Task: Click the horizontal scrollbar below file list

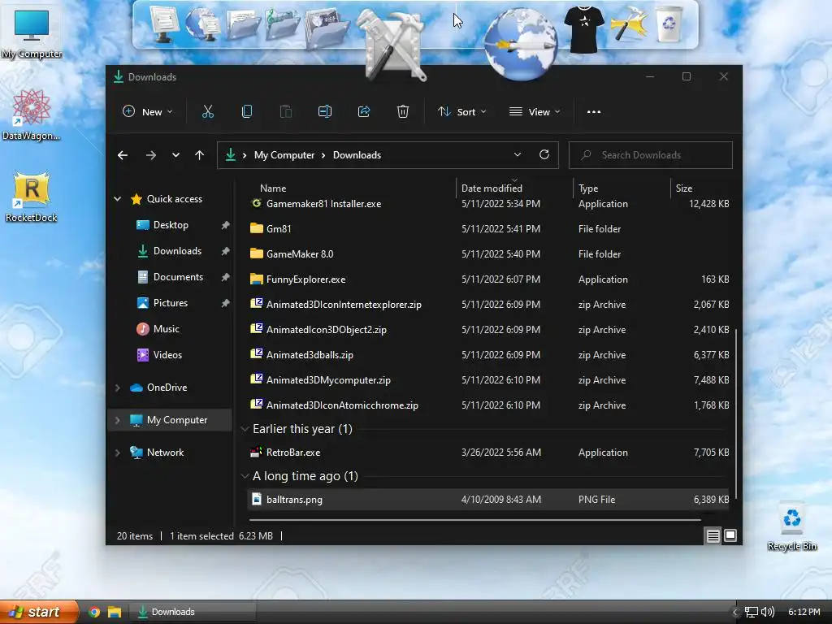Action: coord(474,520)
